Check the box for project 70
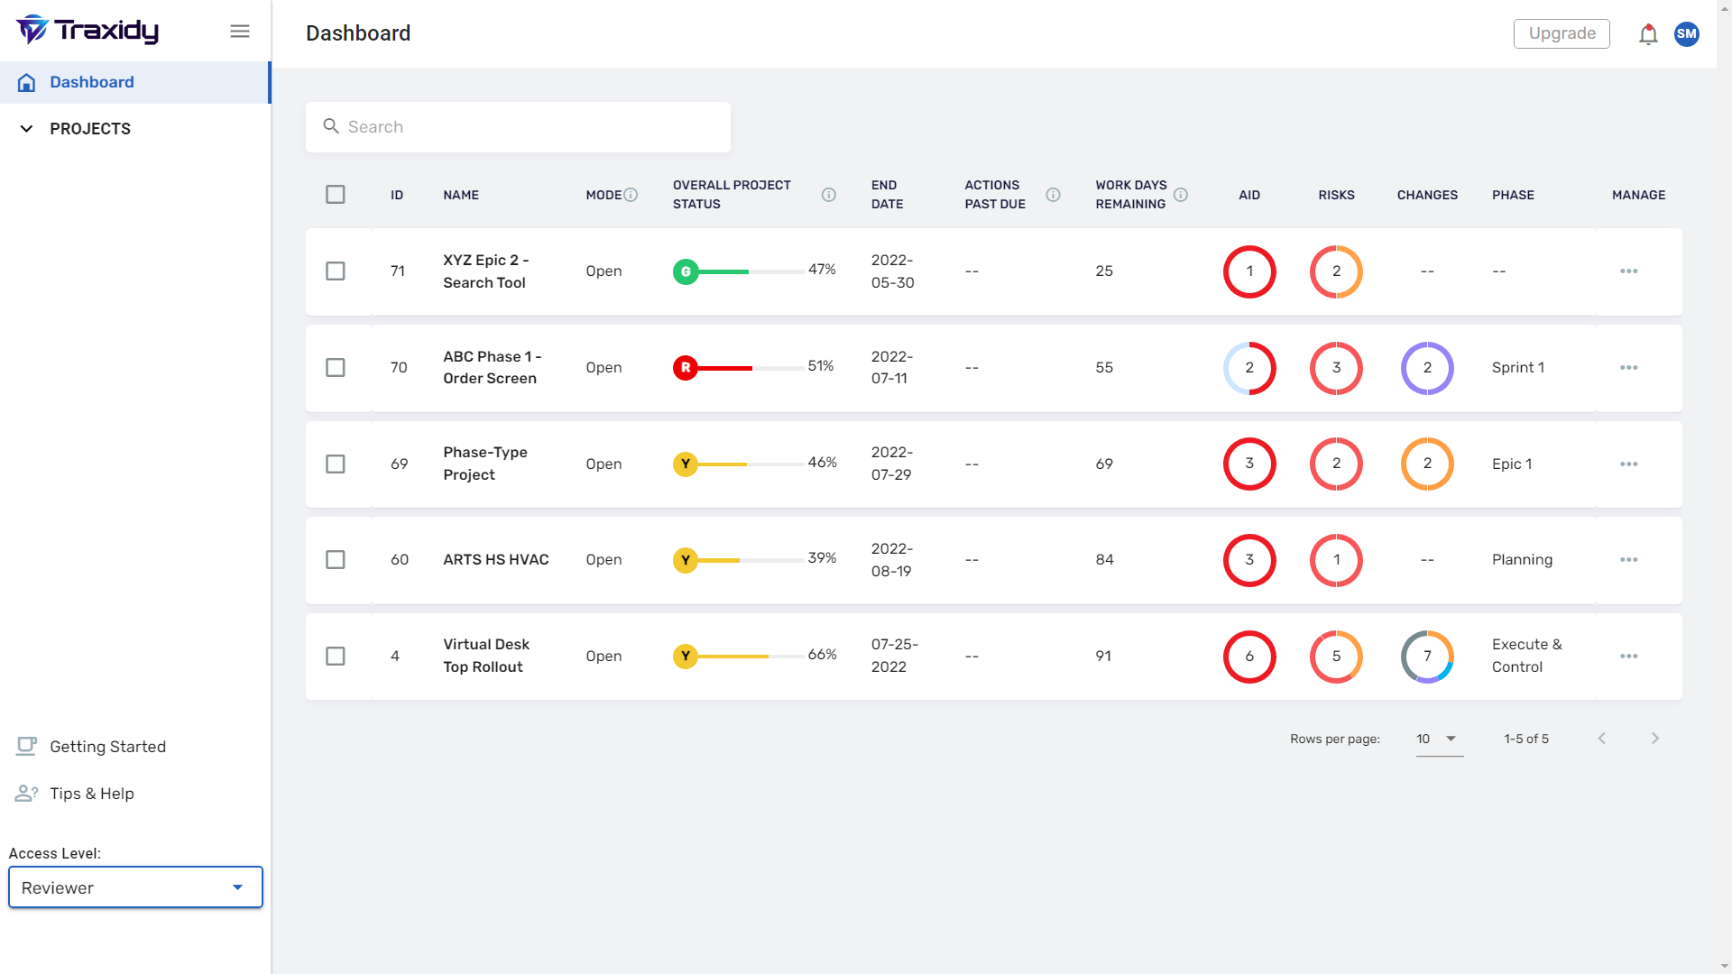 pos(336,368)
